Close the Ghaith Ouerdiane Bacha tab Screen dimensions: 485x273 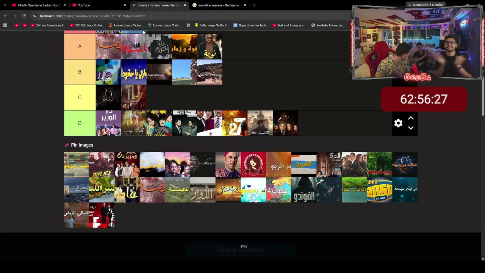[x=65, y=5]
